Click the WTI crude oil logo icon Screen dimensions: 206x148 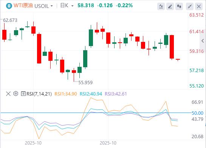point(9,6)
